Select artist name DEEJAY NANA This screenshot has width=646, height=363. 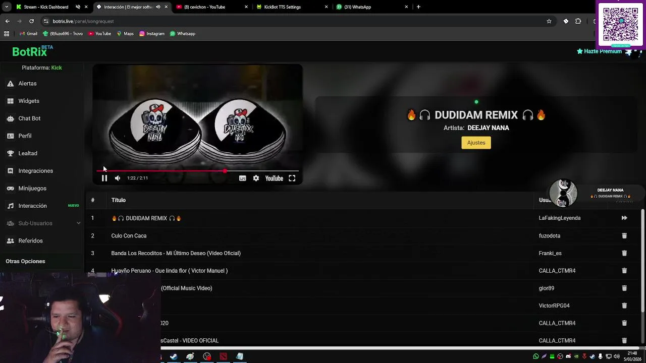488,128
